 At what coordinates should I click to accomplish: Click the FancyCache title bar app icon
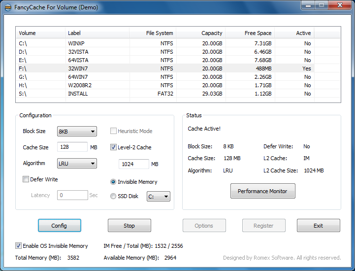tap(8, 7)
